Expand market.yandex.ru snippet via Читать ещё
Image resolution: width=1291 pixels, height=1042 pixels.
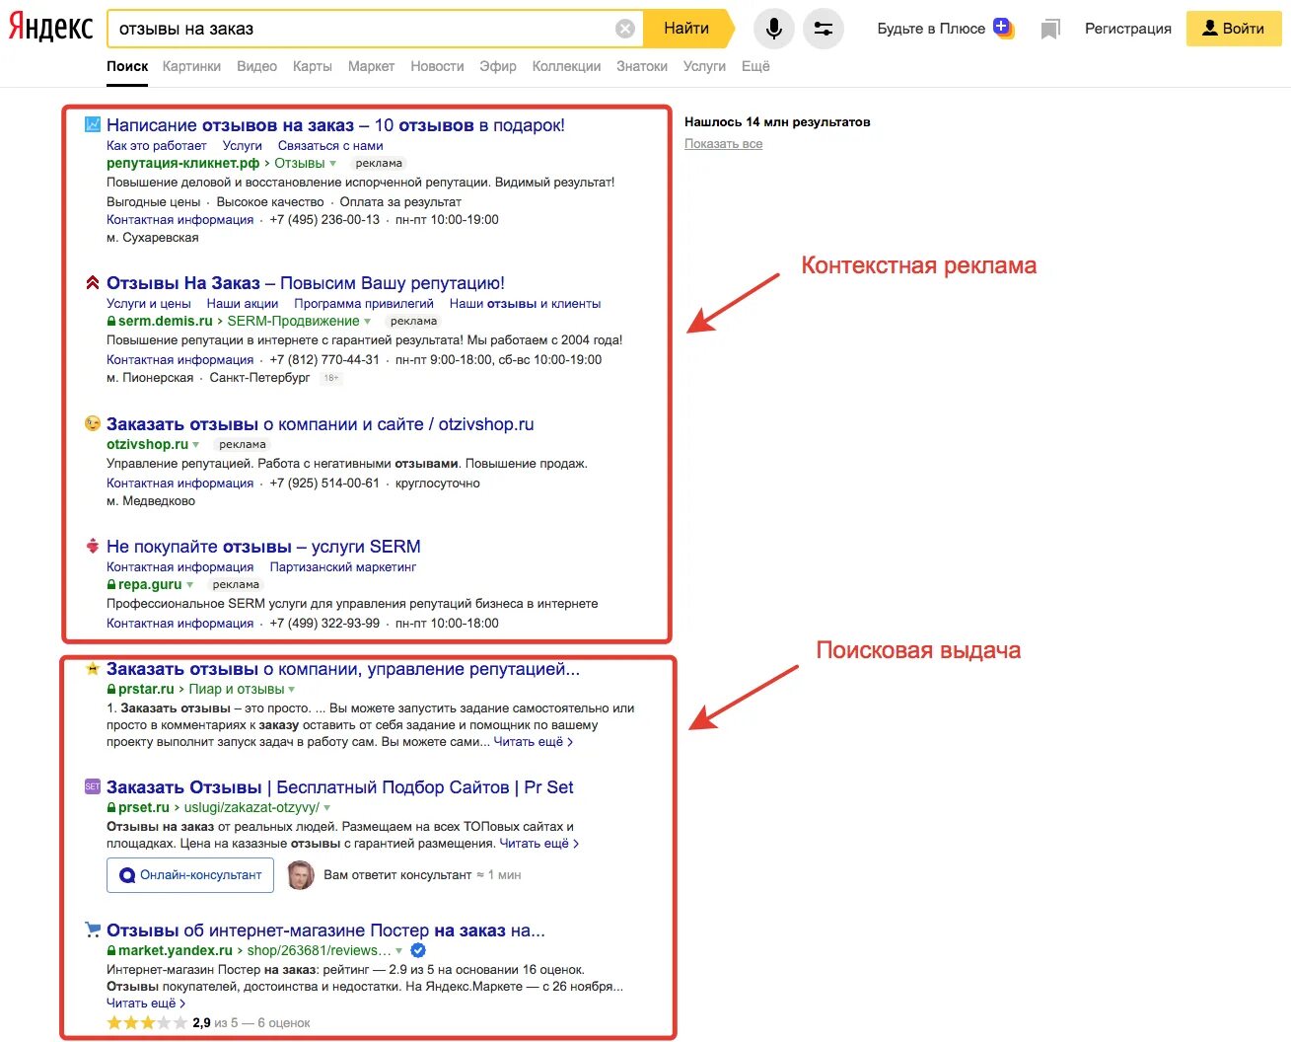[x=146, y=1004]
